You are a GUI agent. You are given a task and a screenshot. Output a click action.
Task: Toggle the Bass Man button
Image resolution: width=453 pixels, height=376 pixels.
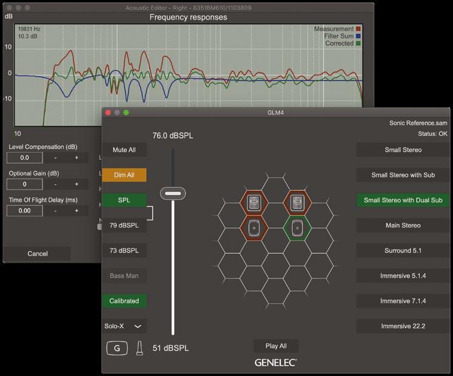(124, 275)
